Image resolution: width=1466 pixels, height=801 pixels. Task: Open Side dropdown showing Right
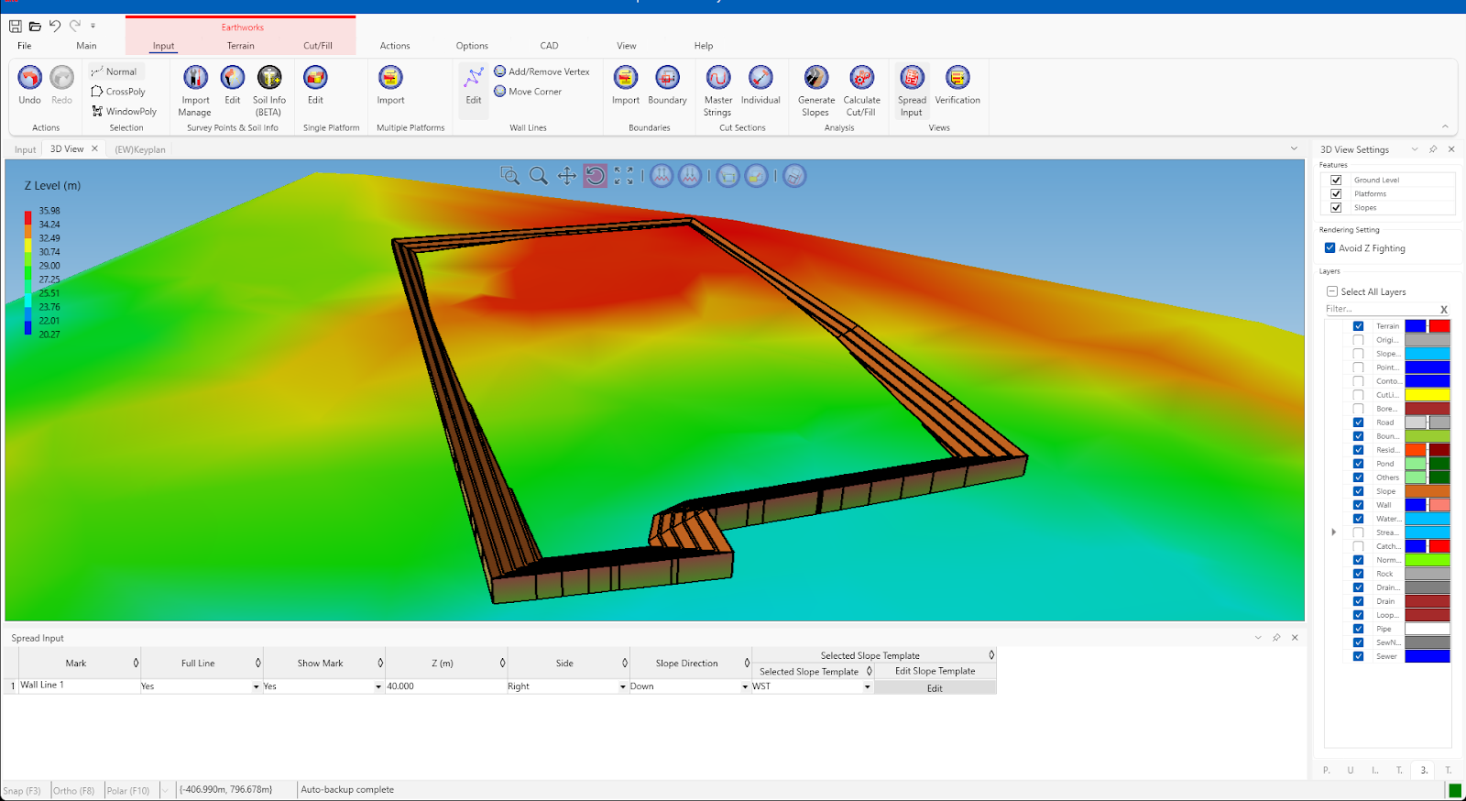[623, 686]
